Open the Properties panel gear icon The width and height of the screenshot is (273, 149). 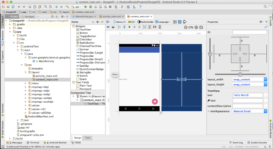coord(261,22)
